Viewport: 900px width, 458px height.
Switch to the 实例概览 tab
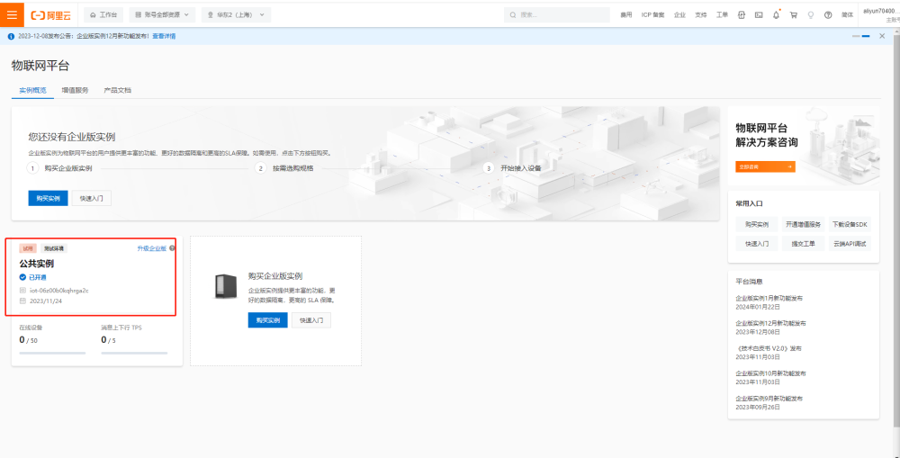click(x=32, y=91)
